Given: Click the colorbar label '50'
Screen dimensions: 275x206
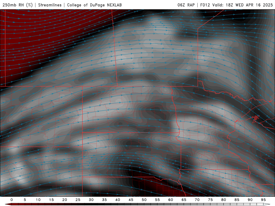Looking at the screenshot, I should [144, 200].
